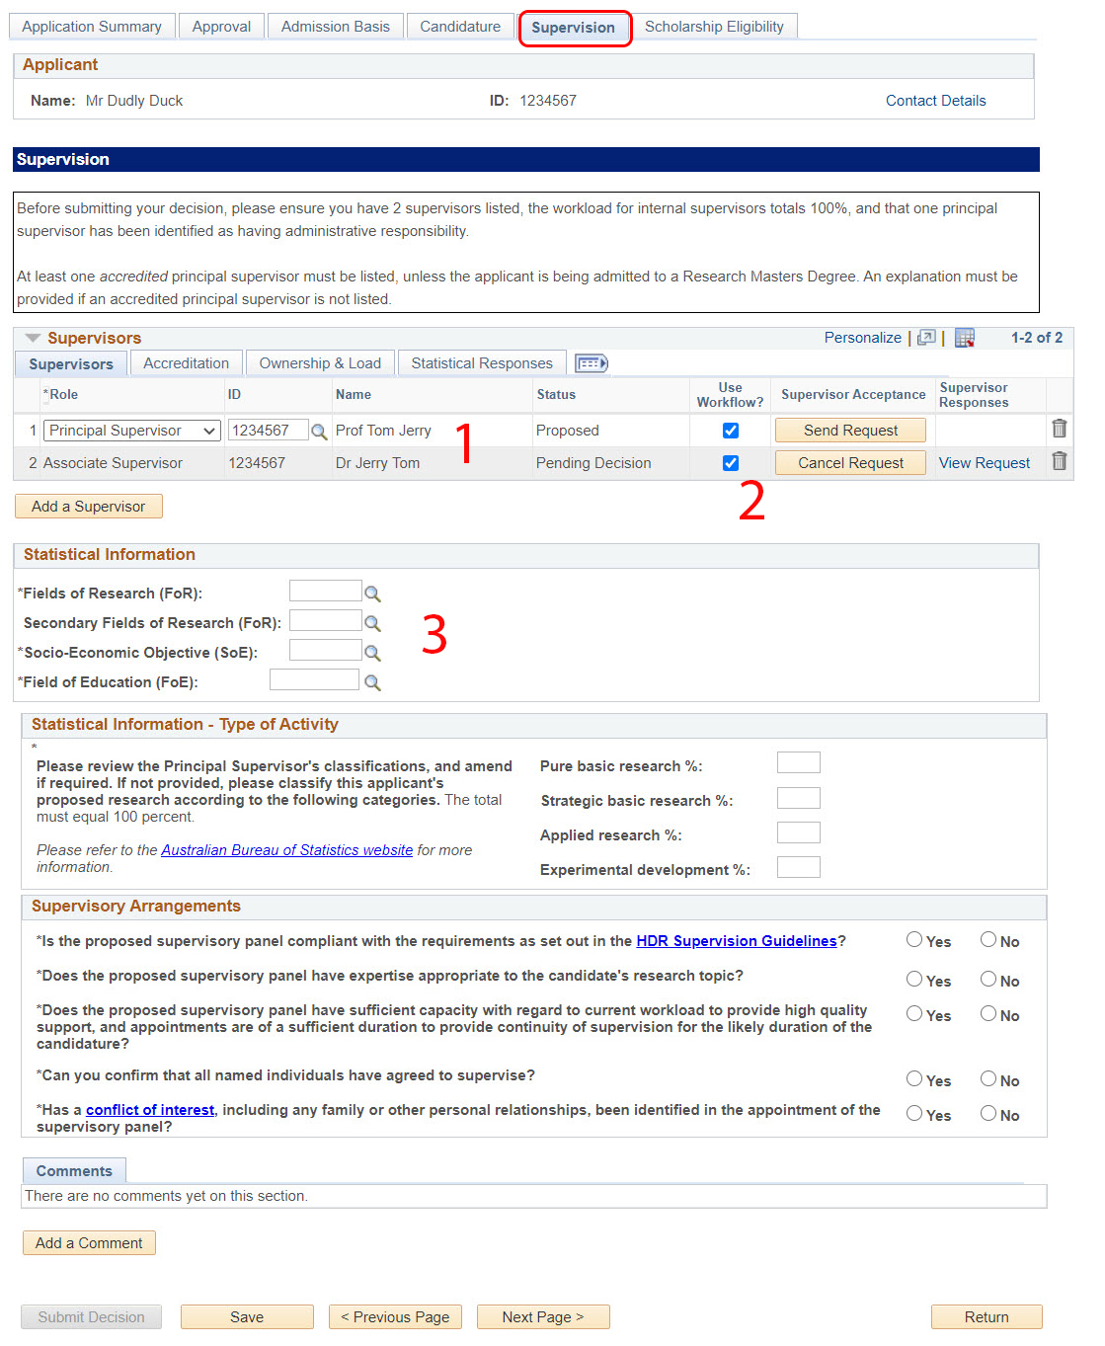Click the show all columns grid icon
This screenshot has width=1105, height=1346.
point(591,363)
